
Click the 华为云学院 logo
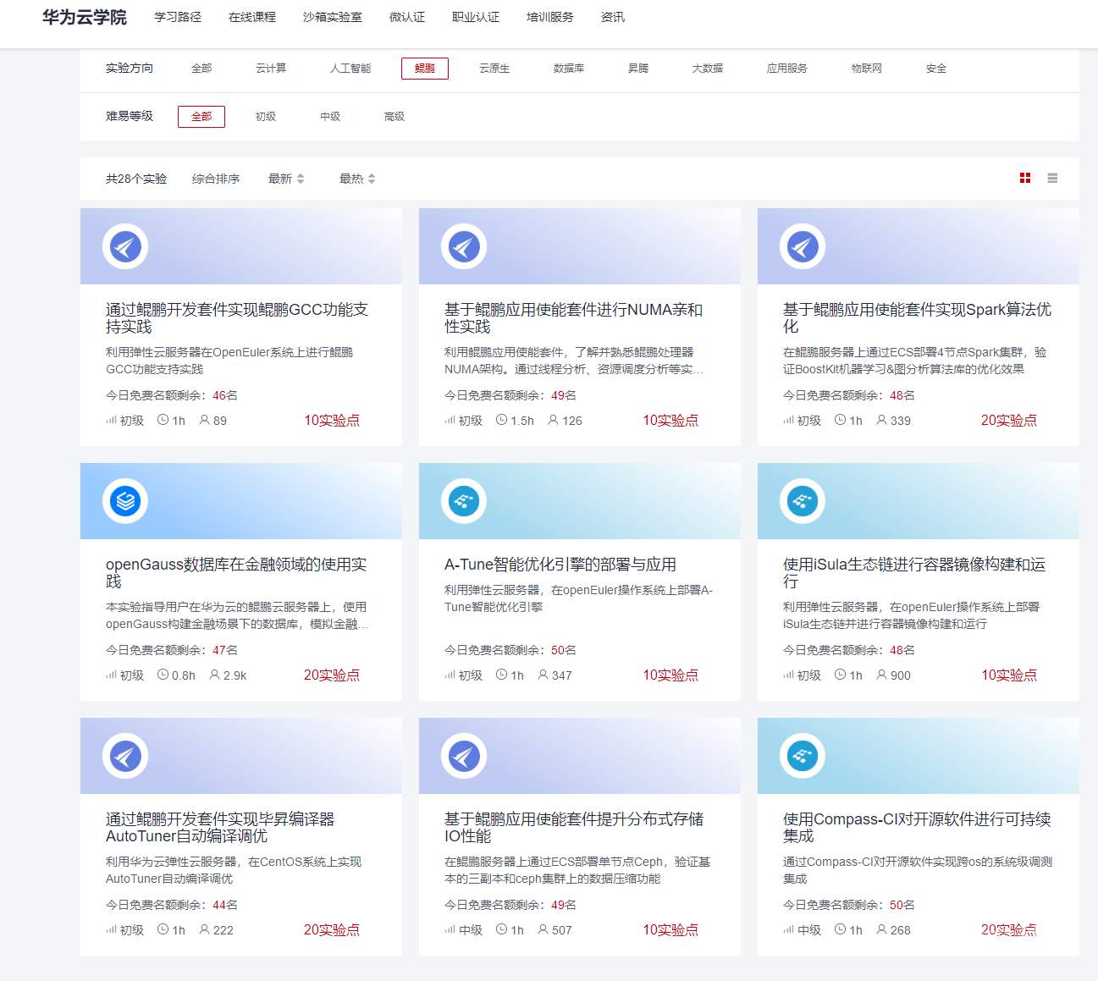pos(85,17)
